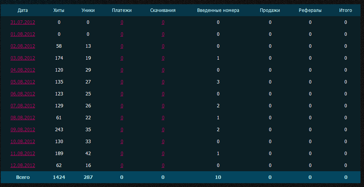Click Скачивания link in 12.08.2012 row

163,166
